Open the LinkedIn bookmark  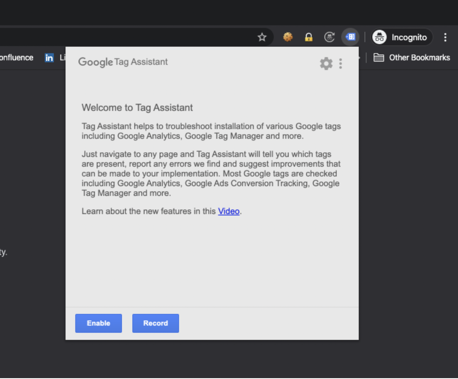[x=55, y=58]
